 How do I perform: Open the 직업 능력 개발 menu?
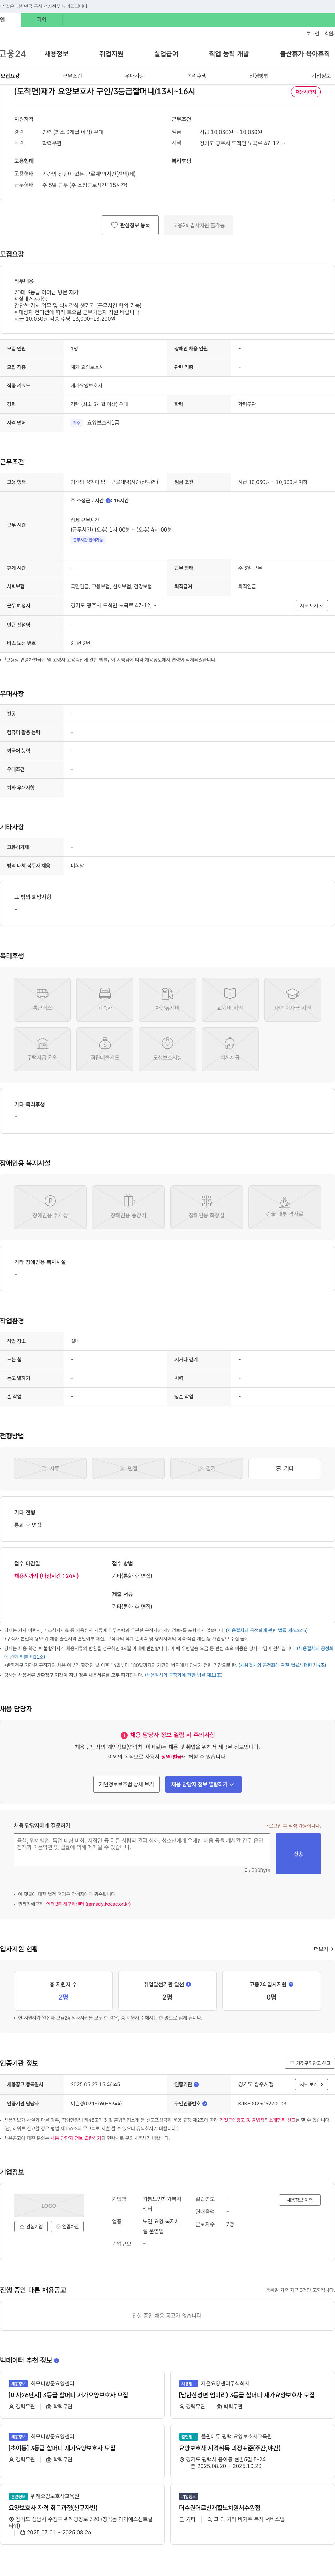(229, 54)
